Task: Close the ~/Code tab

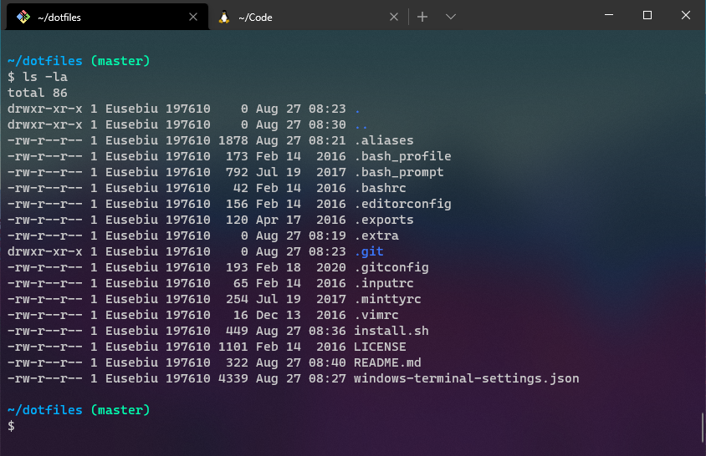Action: 393,17
